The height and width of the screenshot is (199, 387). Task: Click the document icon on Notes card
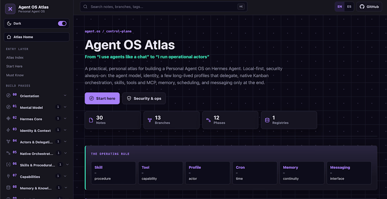pos(91,120)
